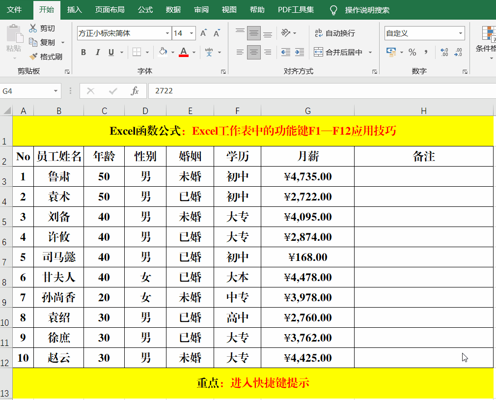Apply percent style

coord(412,52)
